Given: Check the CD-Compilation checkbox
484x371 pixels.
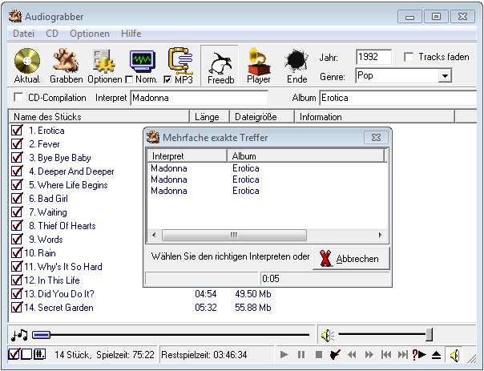Looking at the screenshot, I should point(18,98).
